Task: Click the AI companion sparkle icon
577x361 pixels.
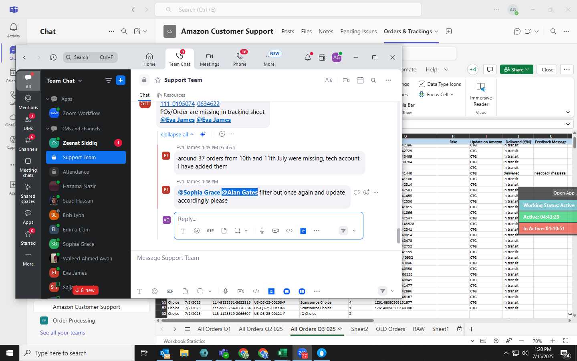Action: click(x=203, y=134)
